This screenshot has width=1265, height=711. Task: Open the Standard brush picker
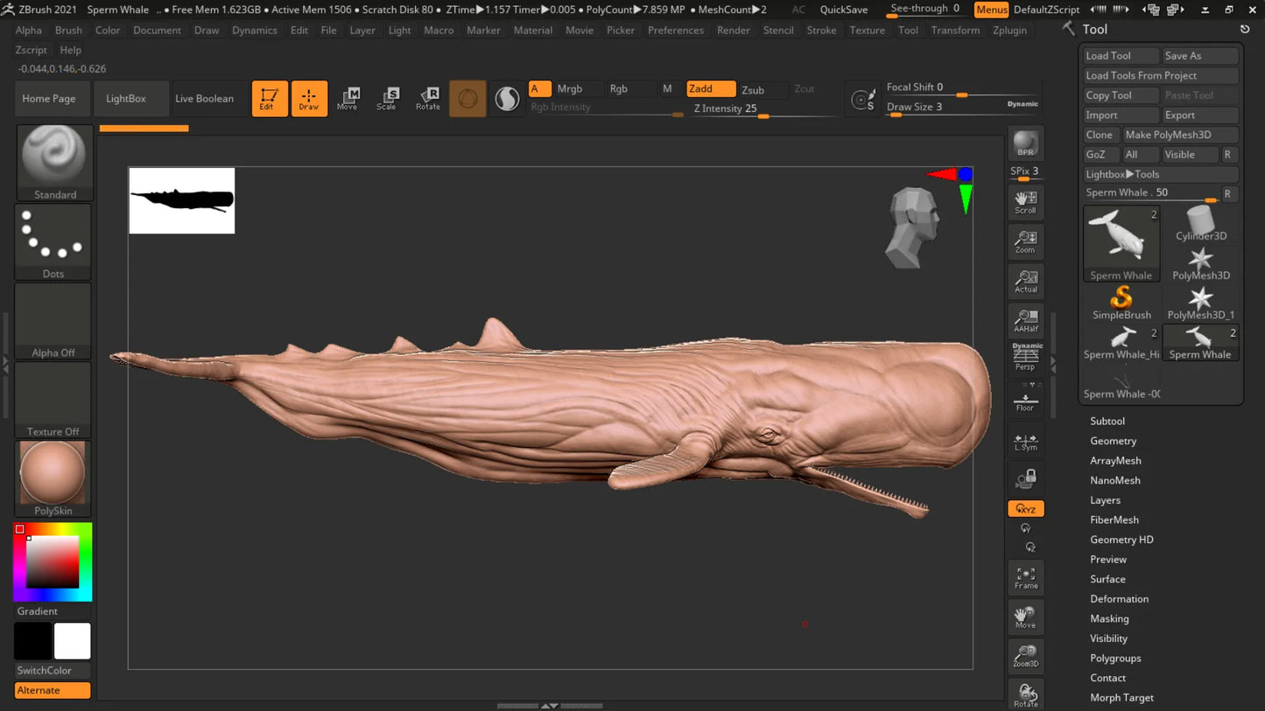pyautogui.click(x=54, y=163)
